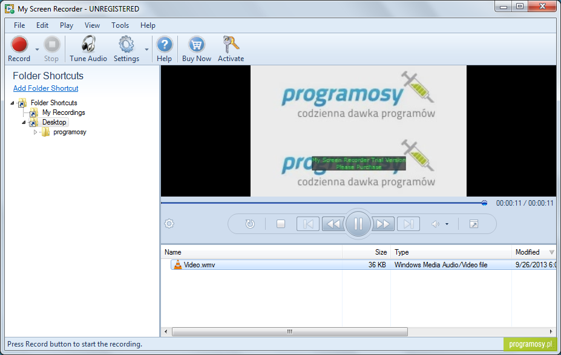Image resolution: width=561 pixels, height=355 pixels.
Task: Open the File menu
Action: (x=19, y=25)
